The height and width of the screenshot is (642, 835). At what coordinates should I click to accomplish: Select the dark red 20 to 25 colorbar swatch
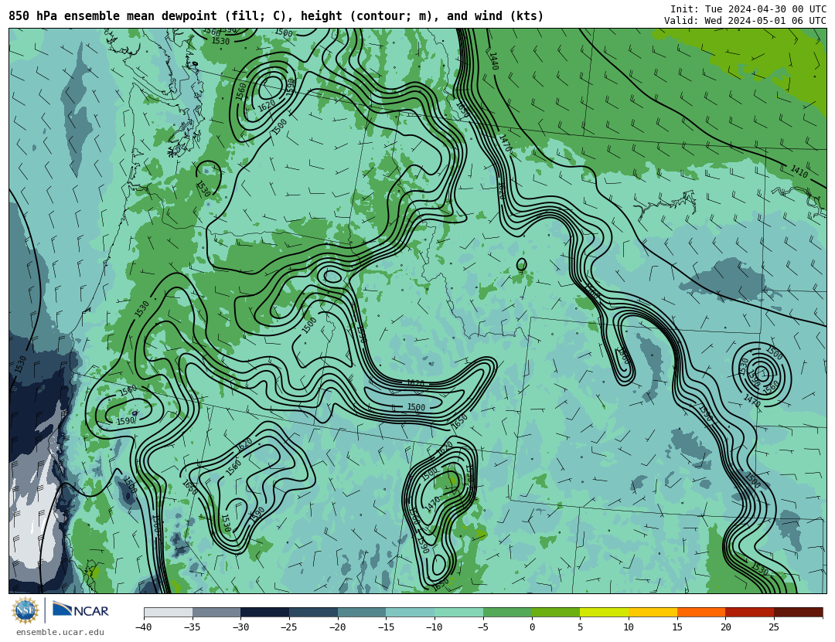coord(750,612)
